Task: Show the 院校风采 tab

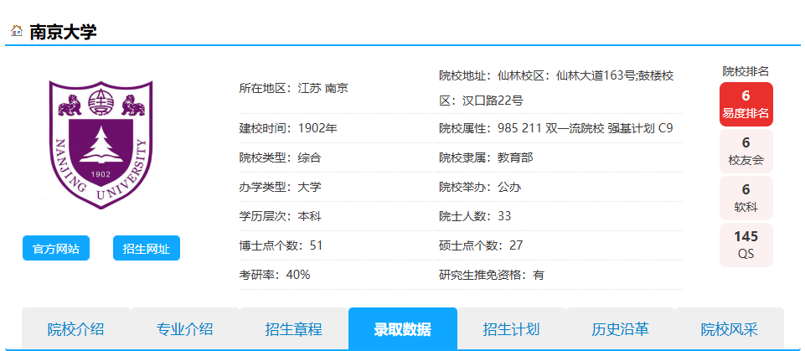Action: (x=729, y=329)
